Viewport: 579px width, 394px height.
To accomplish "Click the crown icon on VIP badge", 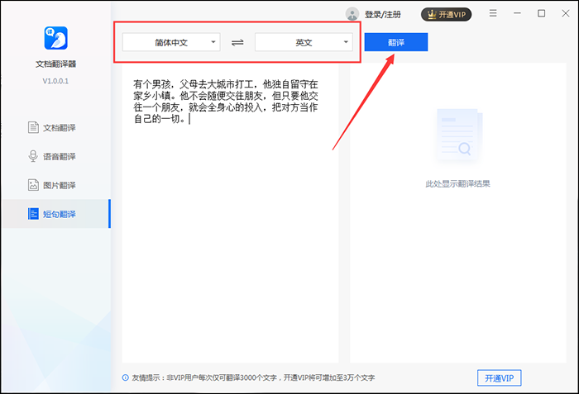I will [x=432, y=15].
